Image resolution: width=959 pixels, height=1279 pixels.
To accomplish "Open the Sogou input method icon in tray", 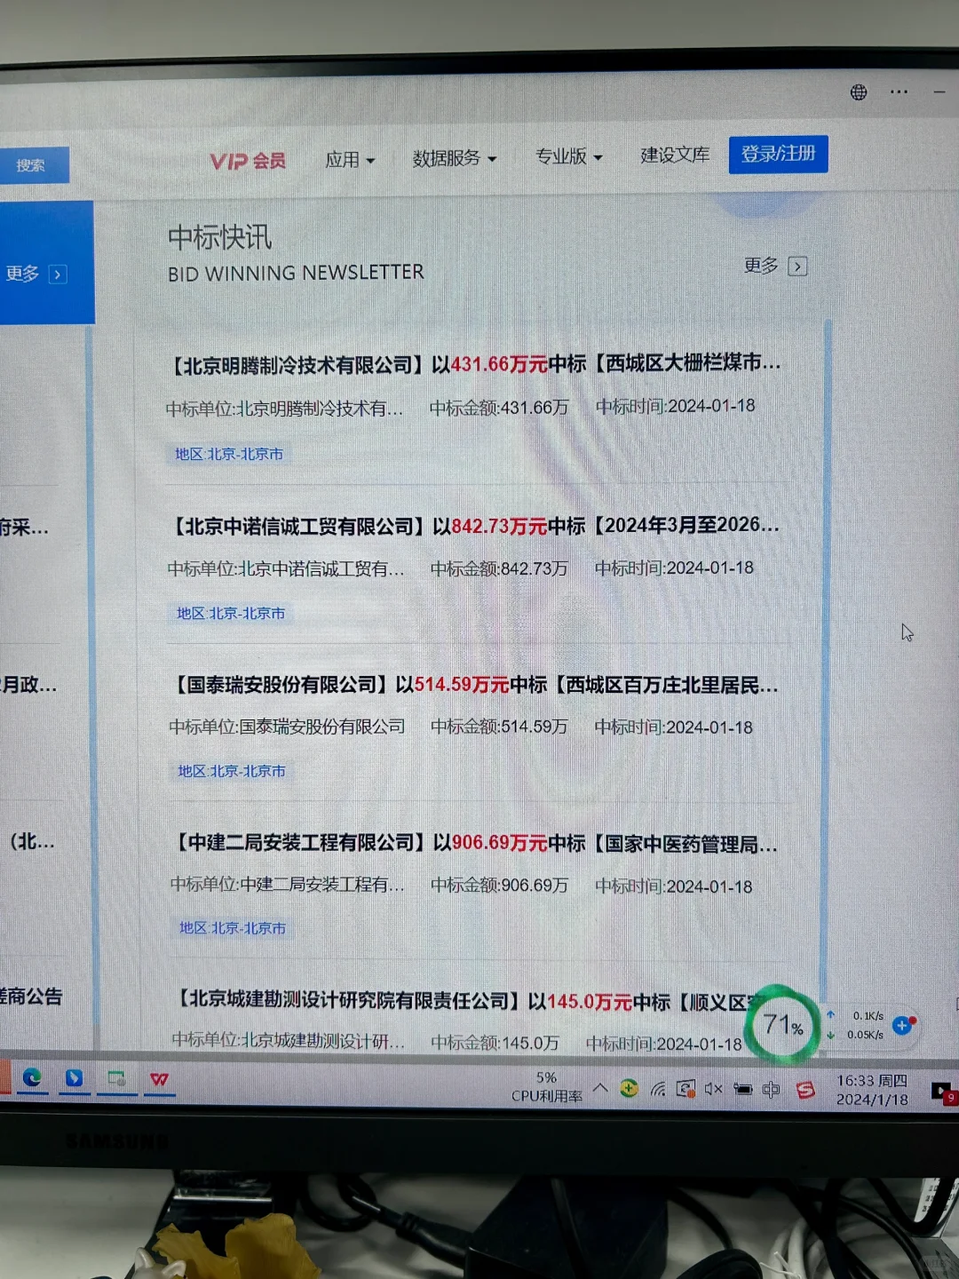I will [805, 1085].
